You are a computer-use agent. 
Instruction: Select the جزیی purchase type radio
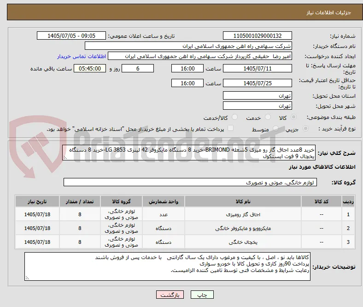point(305,128)
